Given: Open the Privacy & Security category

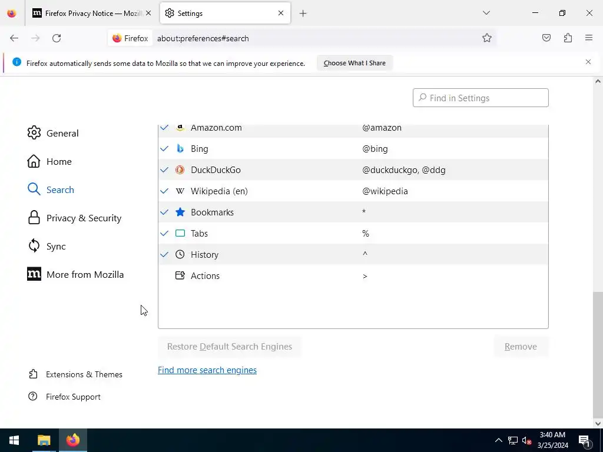Looking at the screenshot, I should coord(74,218).
